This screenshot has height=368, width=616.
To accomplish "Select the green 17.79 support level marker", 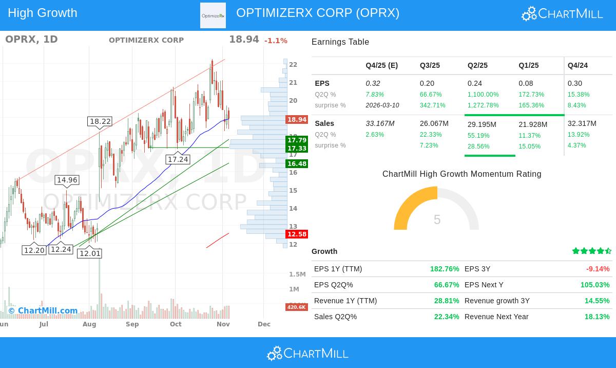I will 297,140.
